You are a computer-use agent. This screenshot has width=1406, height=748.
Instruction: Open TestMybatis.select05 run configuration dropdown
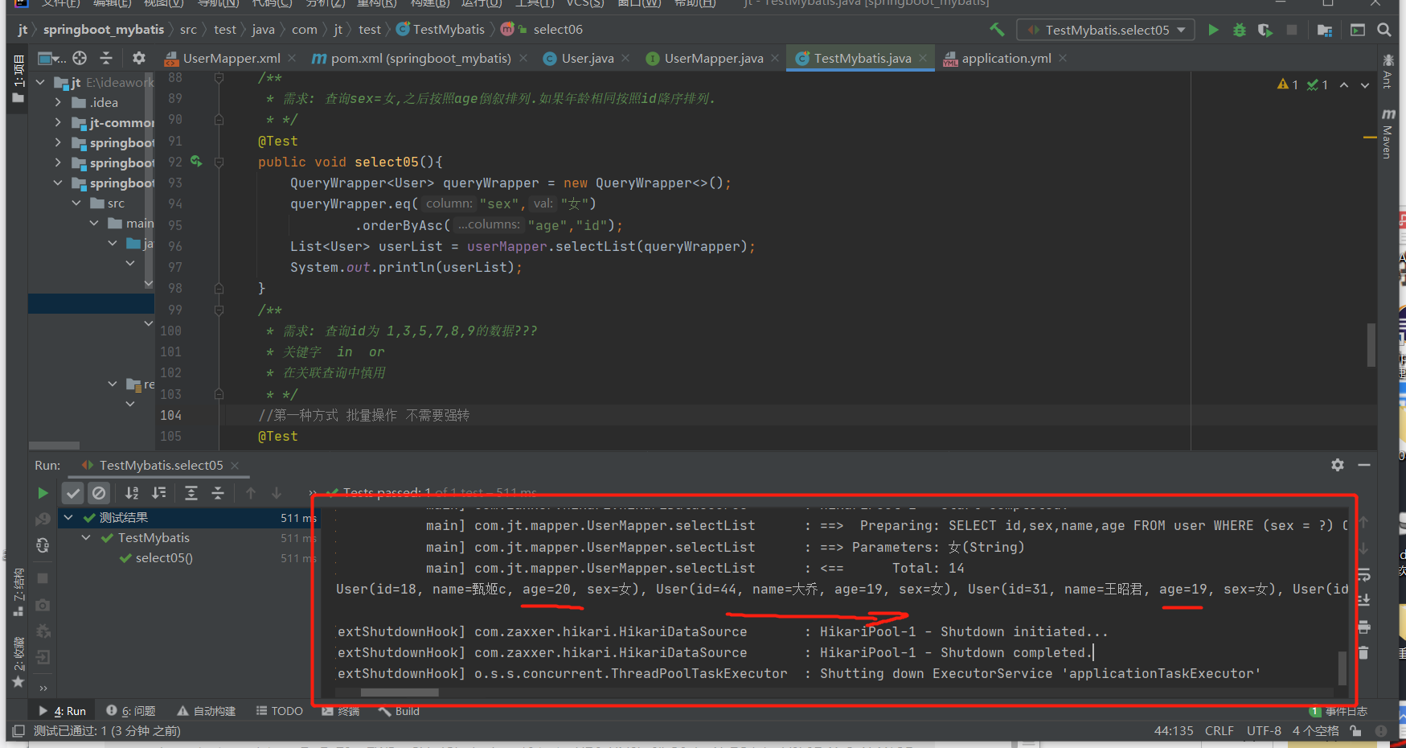1106,30
